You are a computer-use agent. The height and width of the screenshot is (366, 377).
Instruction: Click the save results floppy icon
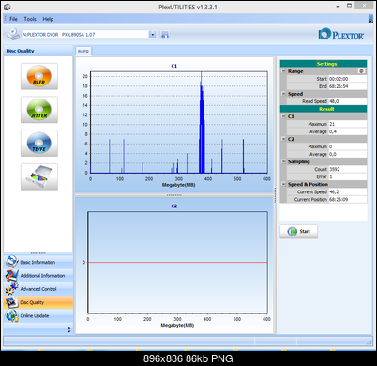[165, 35]
